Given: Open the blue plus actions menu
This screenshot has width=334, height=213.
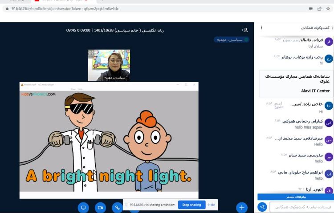Looking at the screenshot, I should 242,207.
